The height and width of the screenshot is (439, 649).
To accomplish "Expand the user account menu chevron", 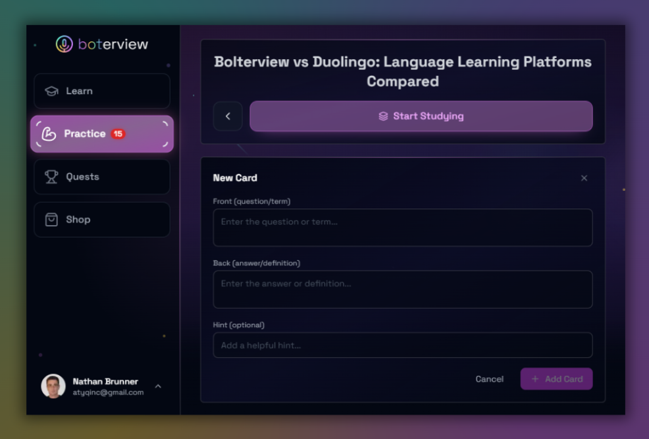I will pyautogui.click(x=158, y=386).
